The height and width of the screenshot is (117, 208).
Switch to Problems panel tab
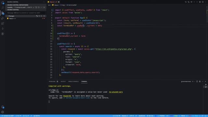coord(52,82)
